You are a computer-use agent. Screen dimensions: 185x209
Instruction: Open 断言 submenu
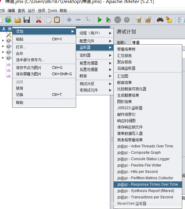pos(95,76)
